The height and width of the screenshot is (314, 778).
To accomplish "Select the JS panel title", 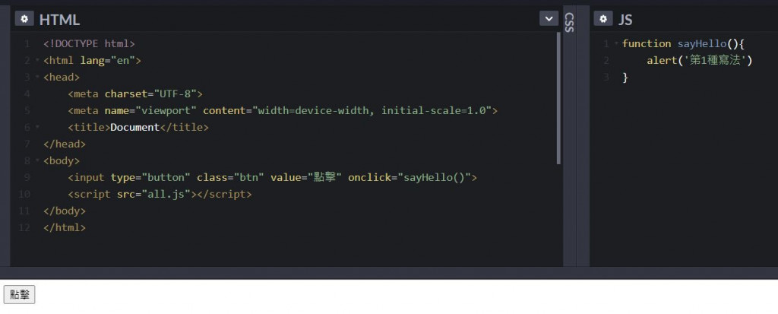I will [625, 19].
